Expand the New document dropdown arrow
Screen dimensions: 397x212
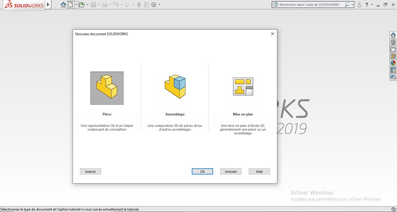click(76, 5)
